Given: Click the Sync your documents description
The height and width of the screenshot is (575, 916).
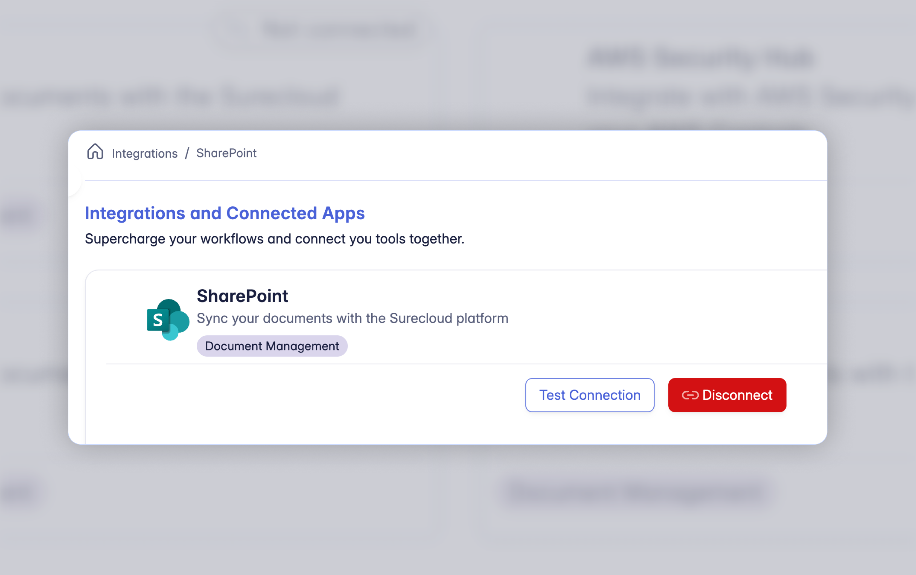Looking at the screenshot, I should coord(352,318).
